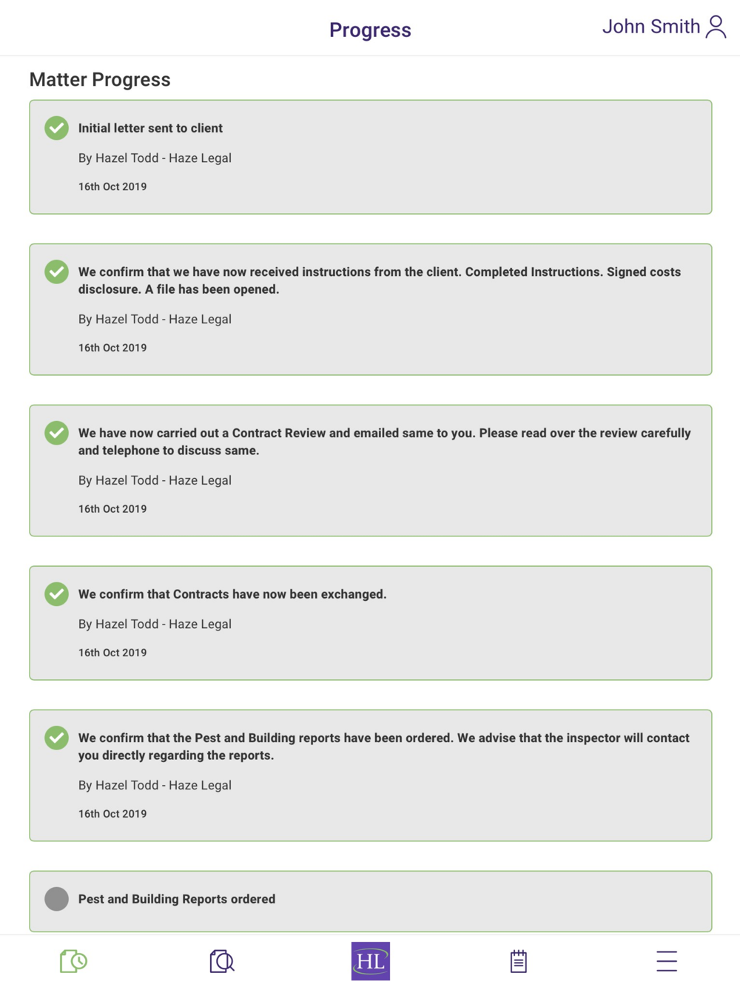Click green checkmark for Pest and Building step
The height and width of the screenshot is (987, 740).
click(56, 738)
